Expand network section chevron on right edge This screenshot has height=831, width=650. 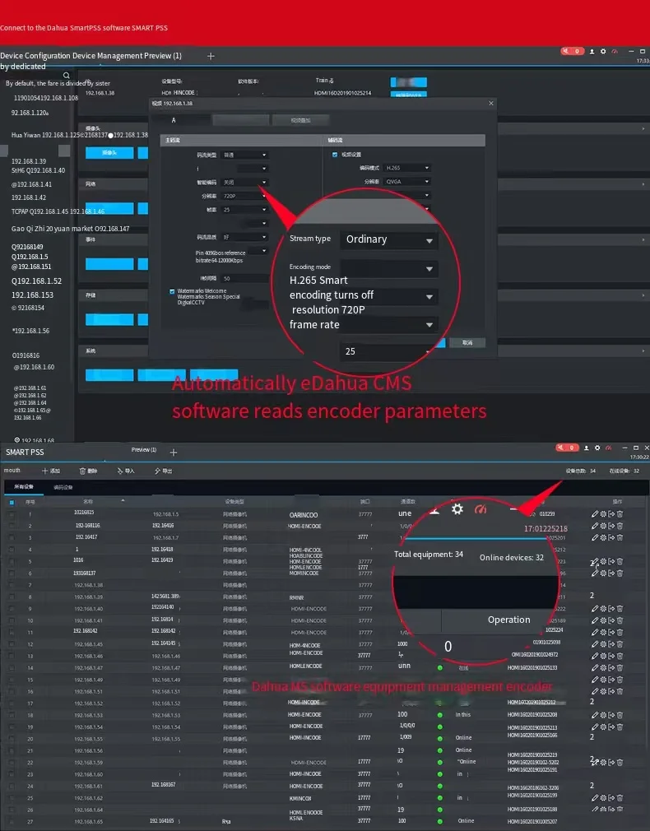click(x=643, y=184)
